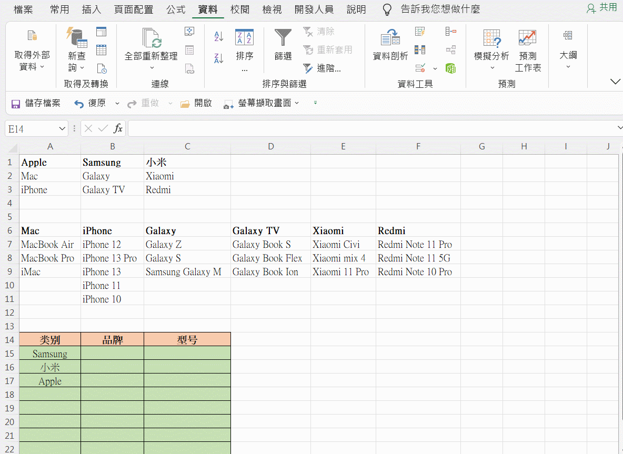This screenshot has width=623, height=454.
Task: Select the 型号 header cell
Action: point(187,340)
